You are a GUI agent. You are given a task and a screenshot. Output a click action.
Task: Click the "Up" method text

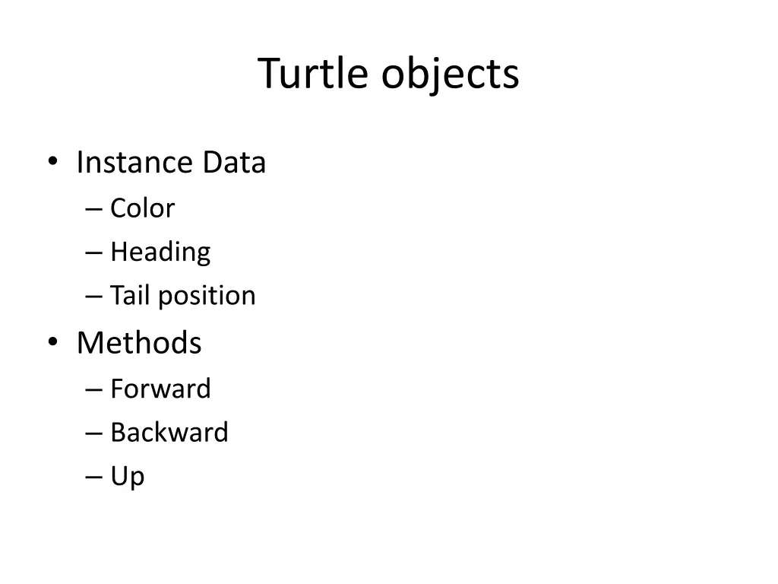point(128,478)
